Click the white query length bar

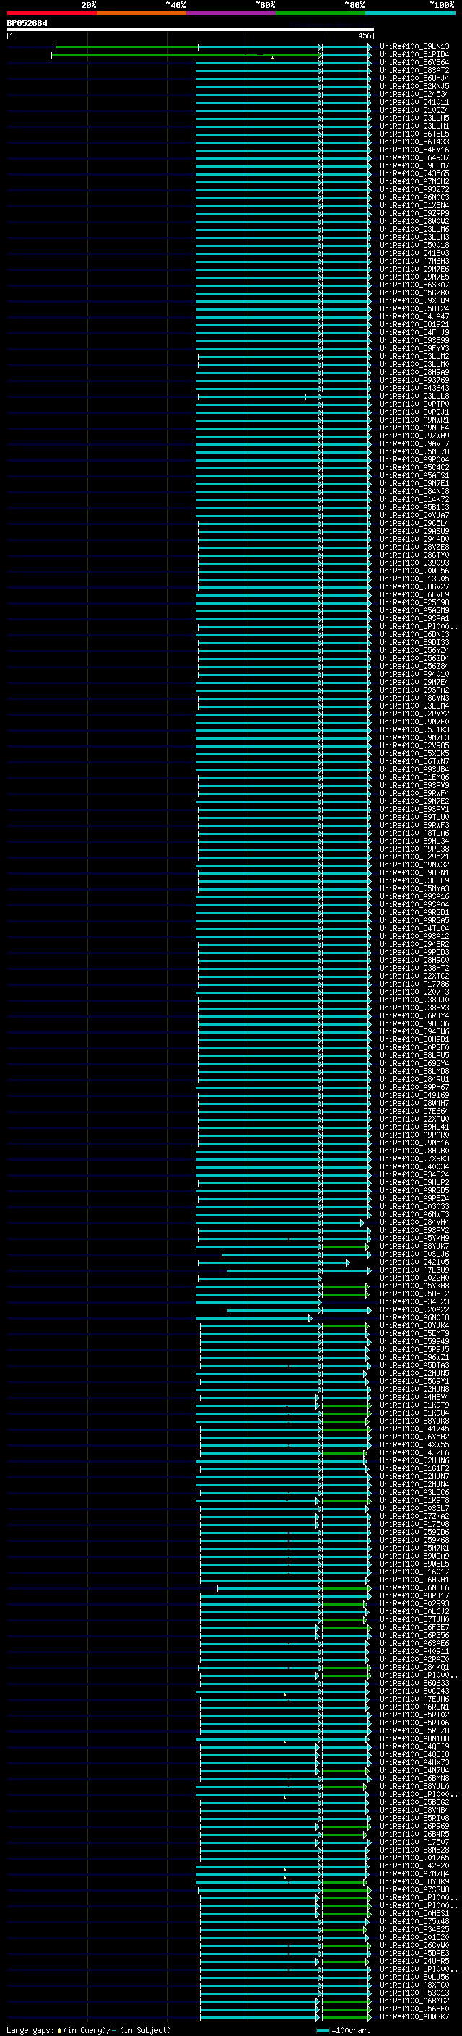pos(190,30)
